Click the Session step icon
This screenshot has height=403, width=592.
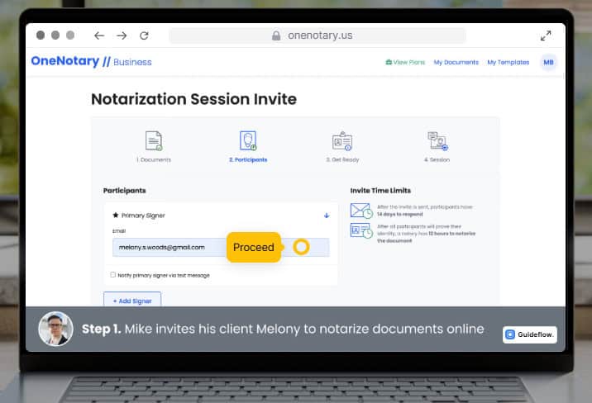click(437, 141)
